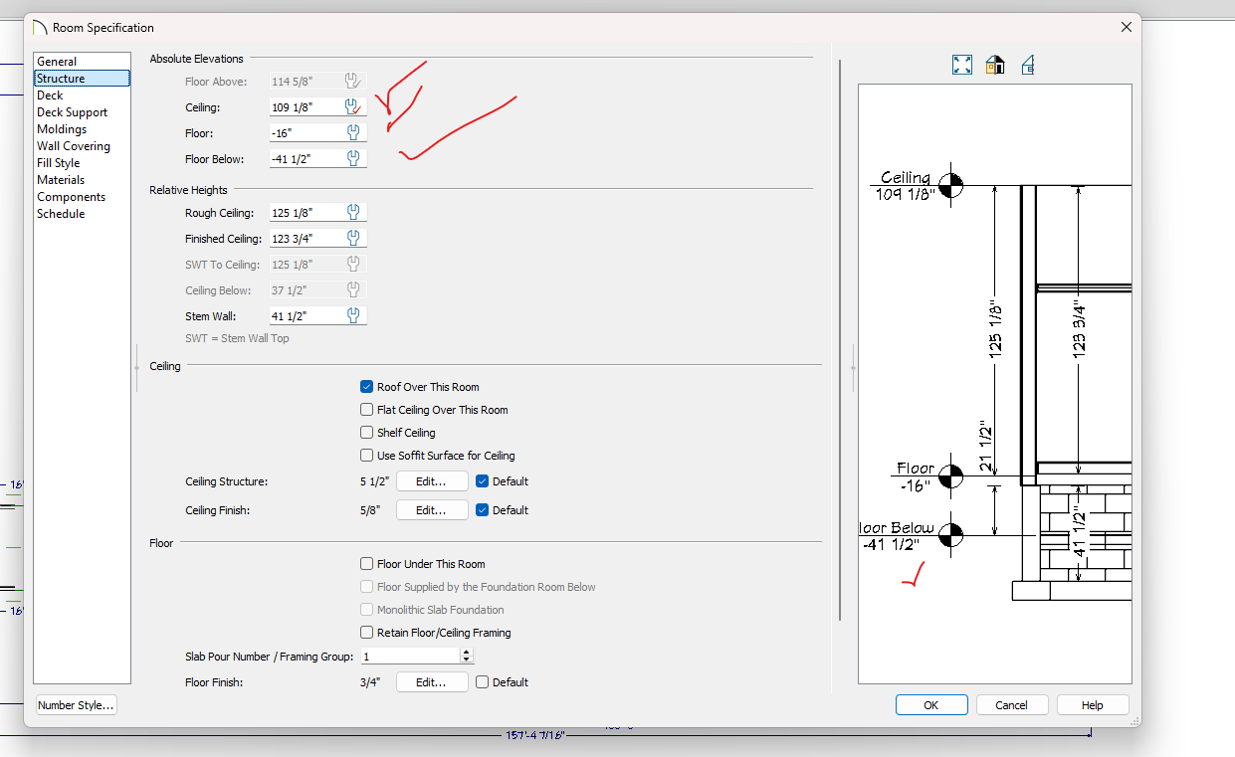This screenshot has width=1235, height=757.
Task: Open the Number Style dialog
Action: pyautogui.click(x=77, y=705)
